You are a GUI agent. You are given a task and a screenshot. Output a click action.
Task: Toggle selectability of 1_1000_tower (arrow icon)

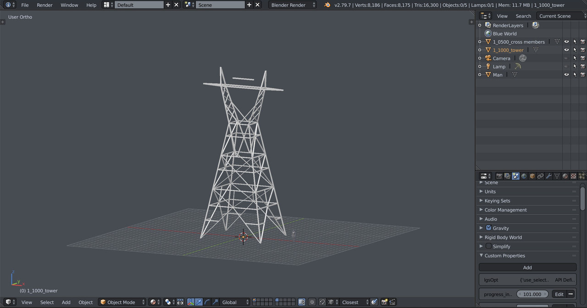[575, 50]
